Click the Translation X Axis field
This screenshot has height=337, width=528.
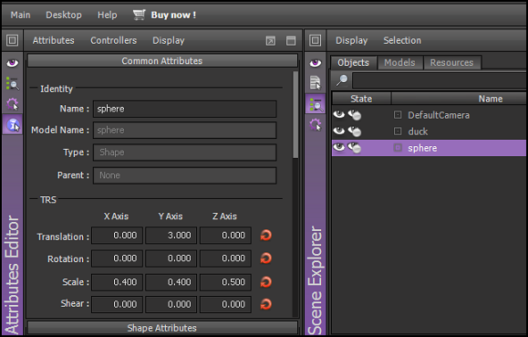(117, 235)
